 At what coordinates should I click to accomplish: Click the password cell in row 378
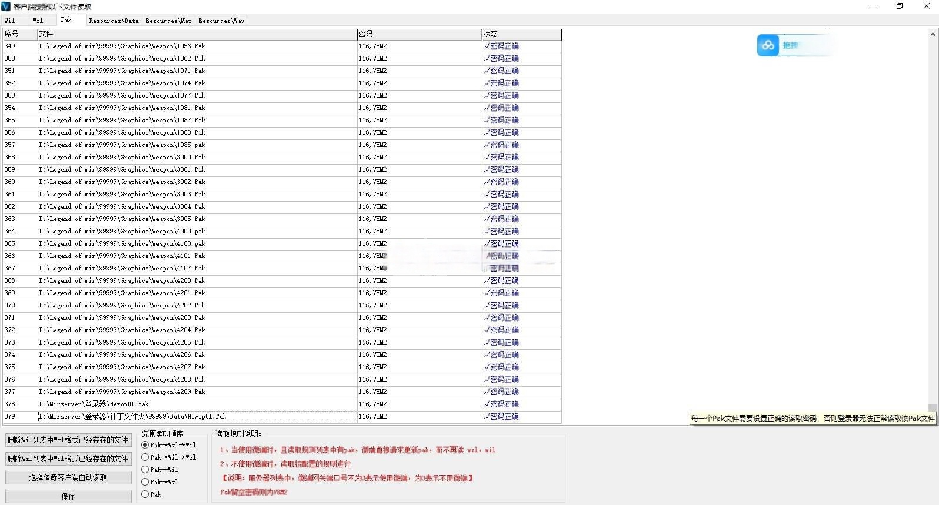pyautogui.click(x=419, y=404)
